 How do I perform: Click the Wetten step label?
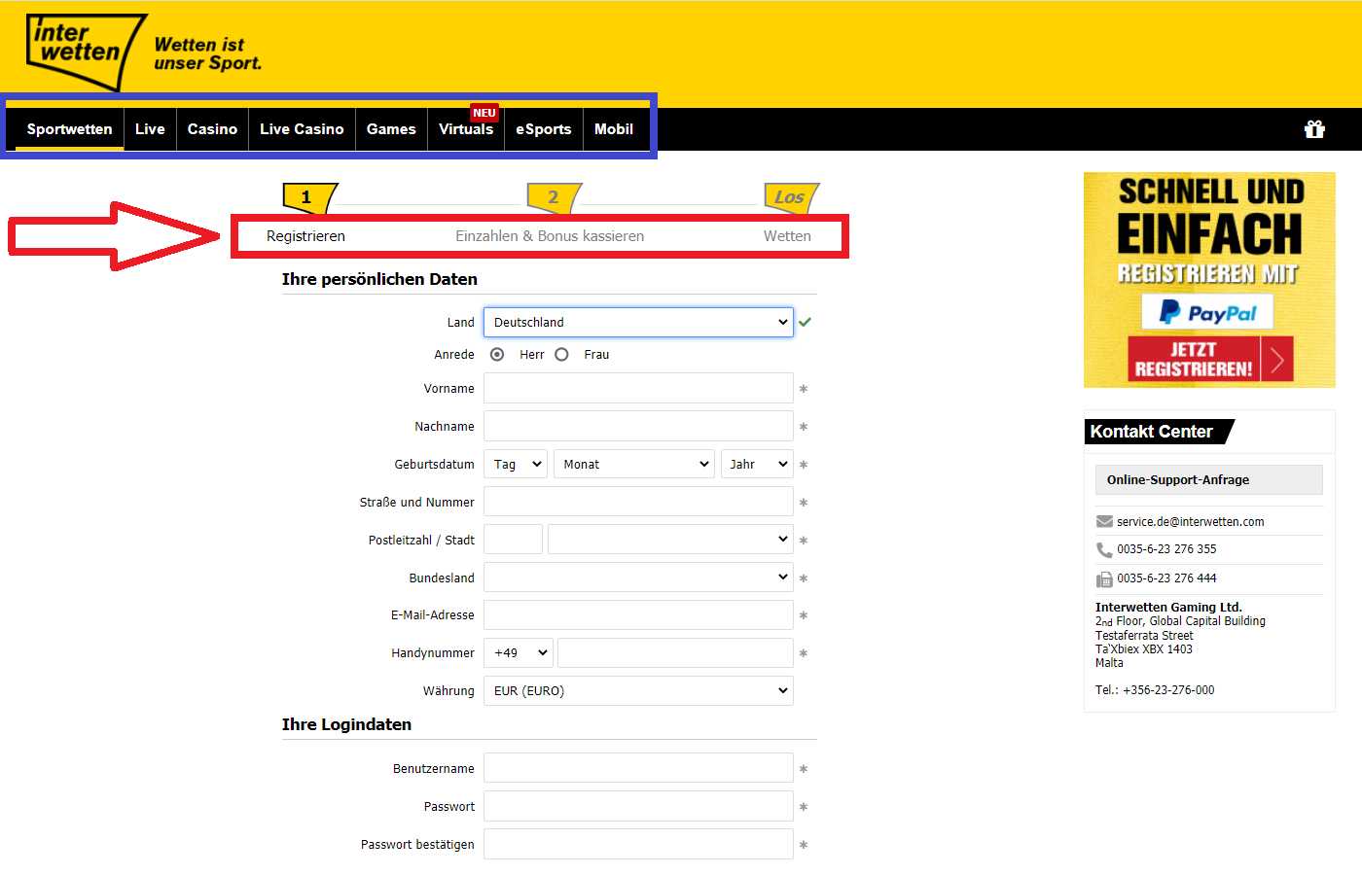[787, 236]
